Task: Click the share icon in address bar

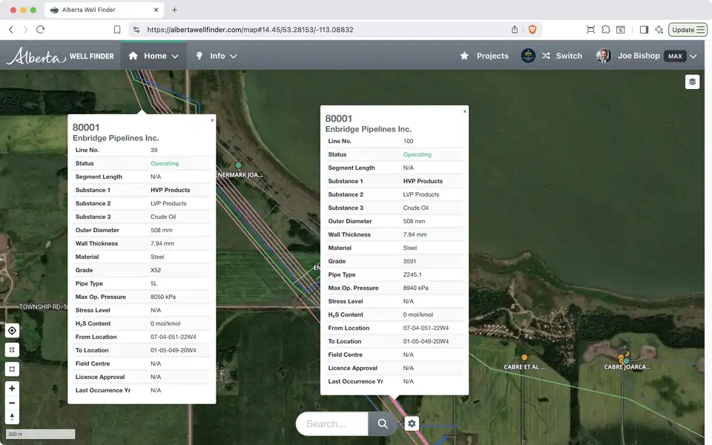Action: tap(515, 30)
